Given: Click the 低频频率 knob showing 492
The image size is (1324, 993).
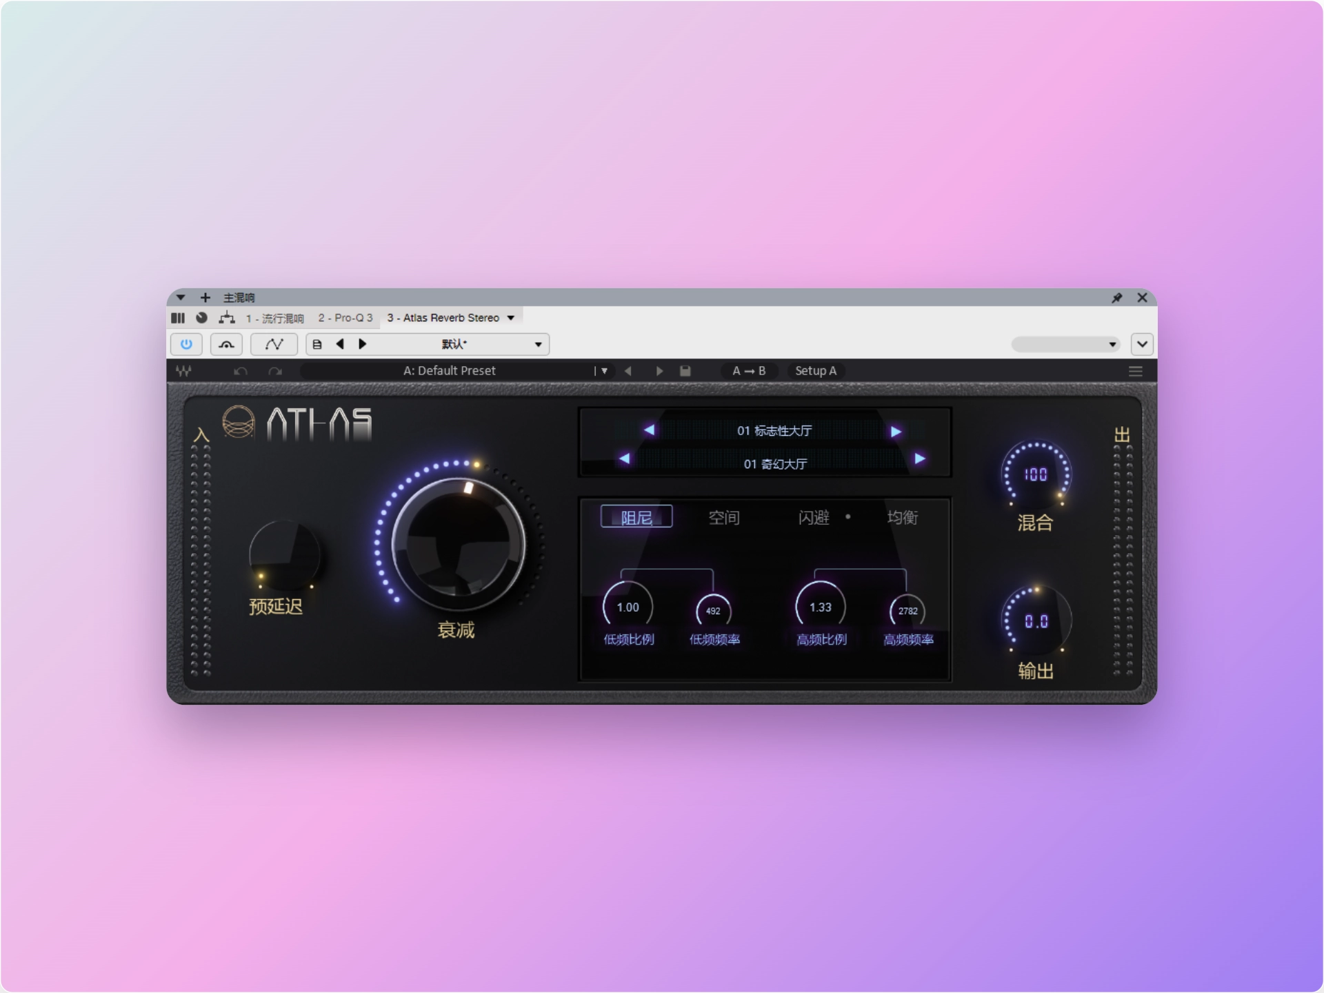Looking at the screenshot, I should point(713,611).
